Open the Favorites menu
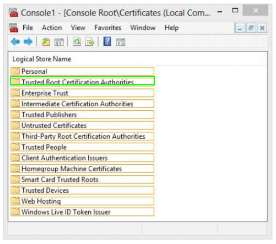The height and width of the screenshot is (244, 276). pyautogui.click(x=108, y=28)
